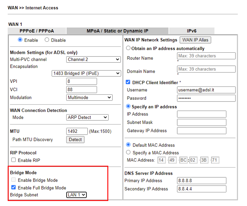Viewport: 247px width, 206px height.
Task: Click the Primary IP Address DNS field
Action: 202,181
